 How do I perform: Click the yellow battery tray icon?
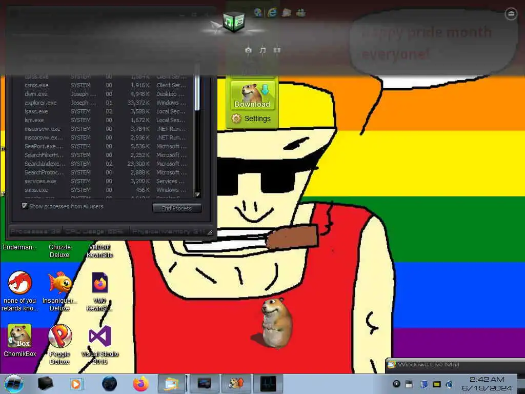[437, 384]
